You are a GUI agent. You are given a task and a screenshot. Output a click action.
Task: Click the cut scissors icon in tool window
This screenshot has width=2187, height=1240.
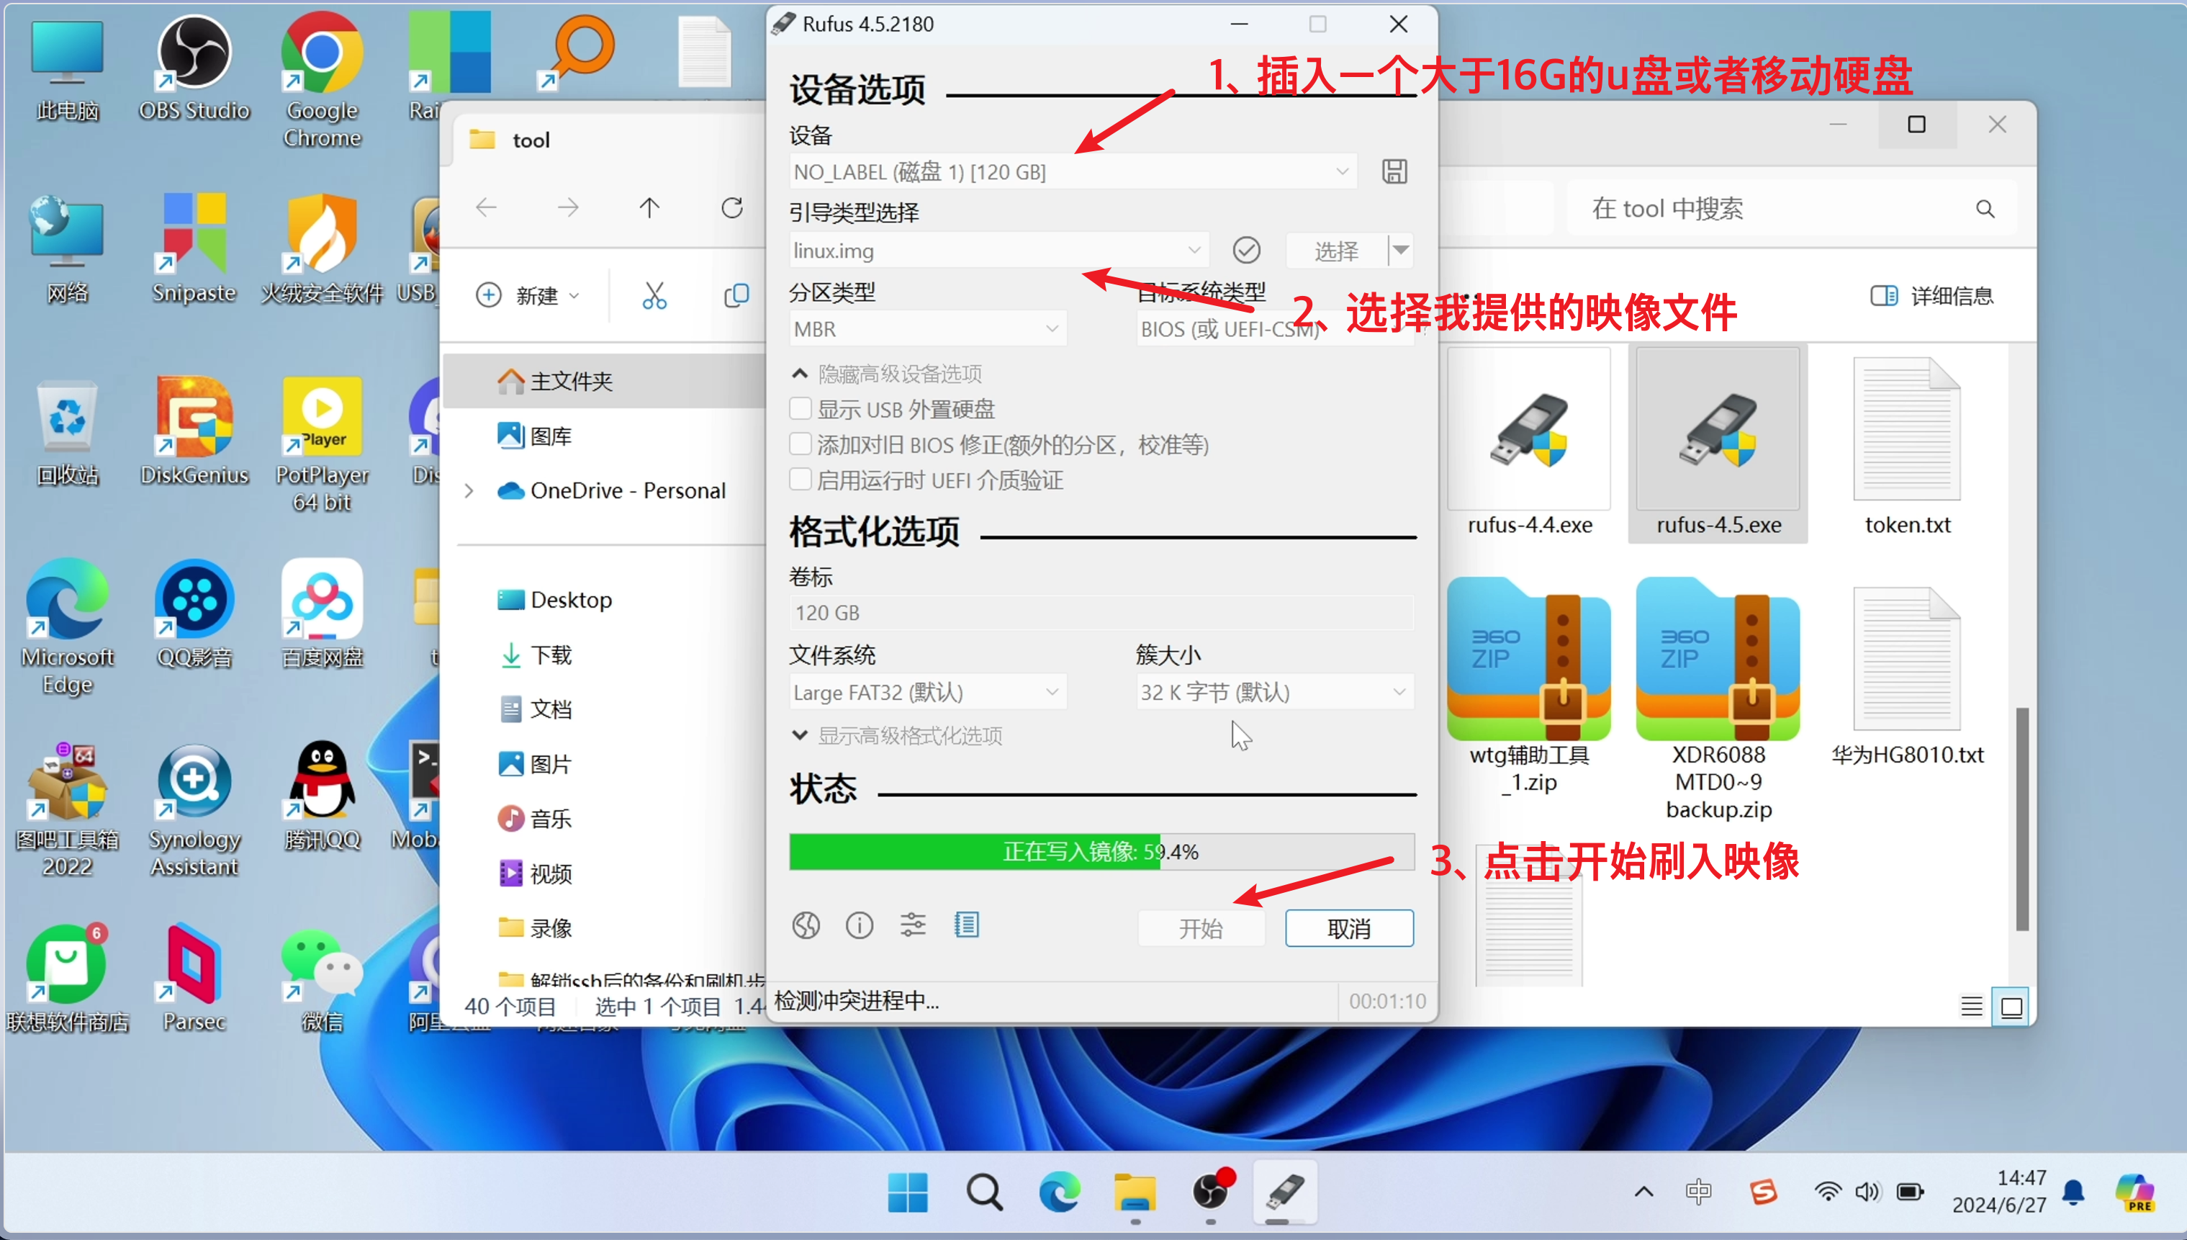click(654, 295)
